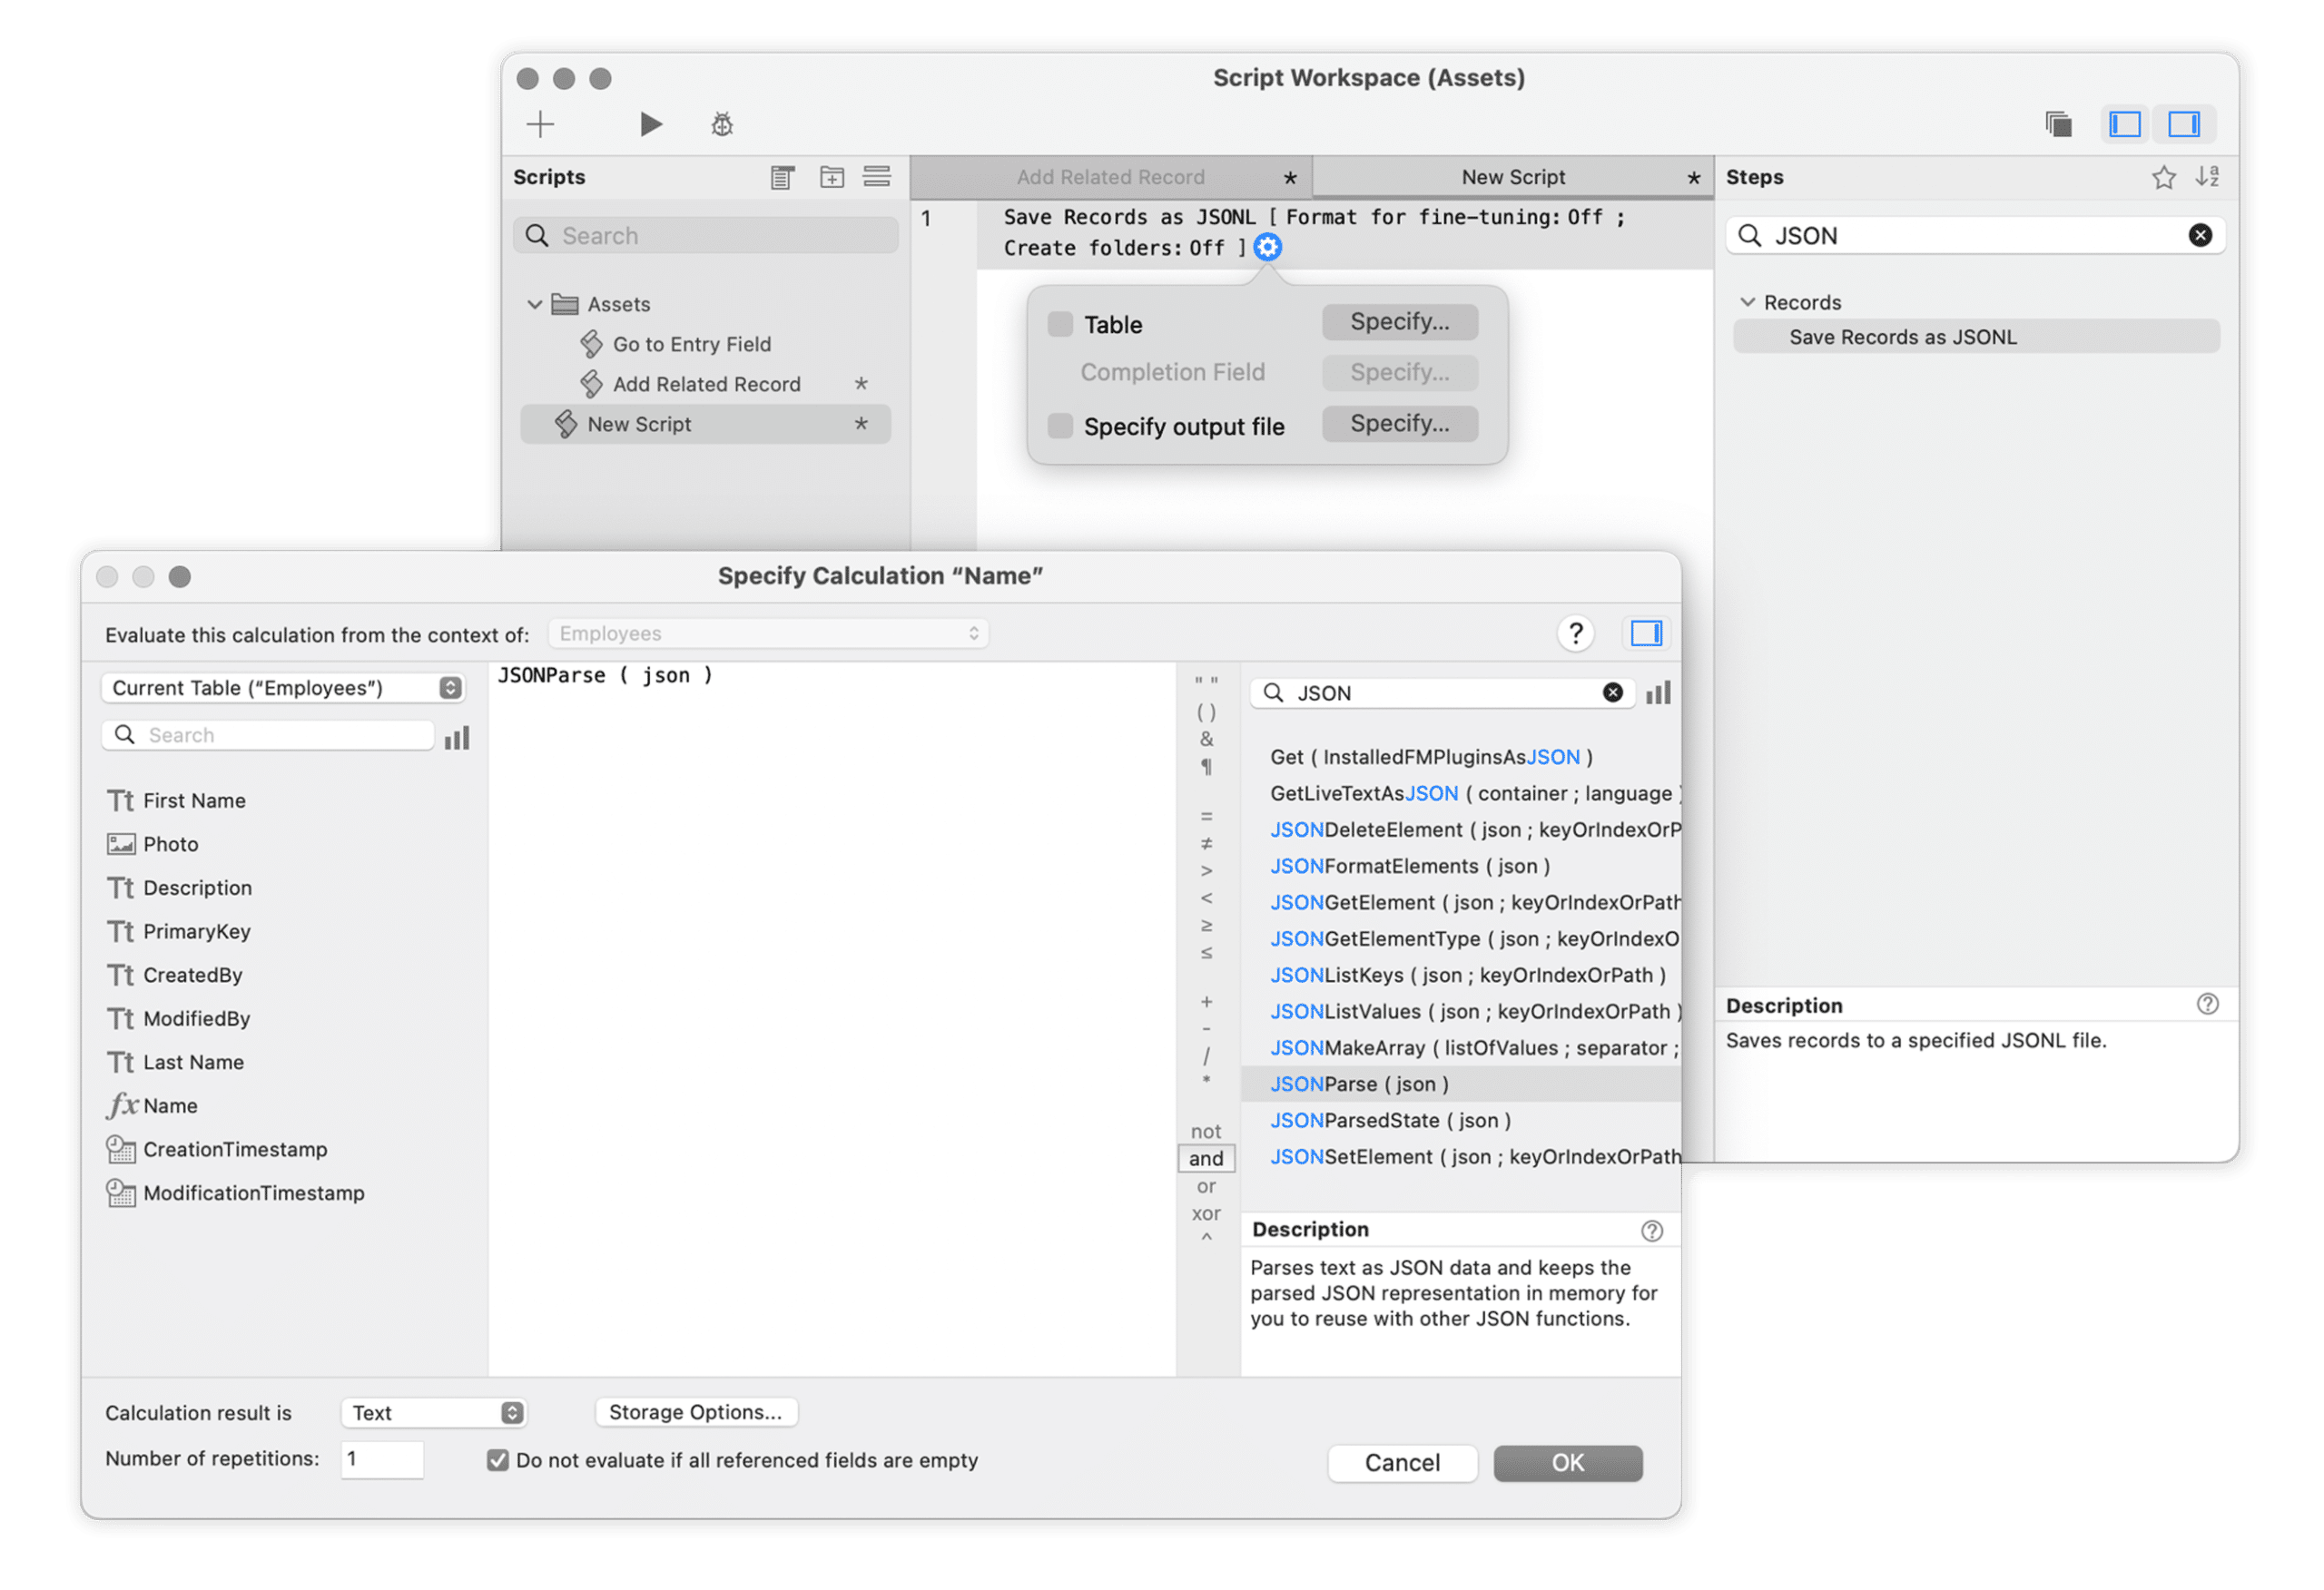2324x1590 pixels.
Task: Enable the Table checkbox
Action: tap(1060, 324)
